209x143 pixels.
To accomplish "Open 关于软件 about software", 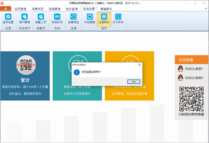I will 118,18.
